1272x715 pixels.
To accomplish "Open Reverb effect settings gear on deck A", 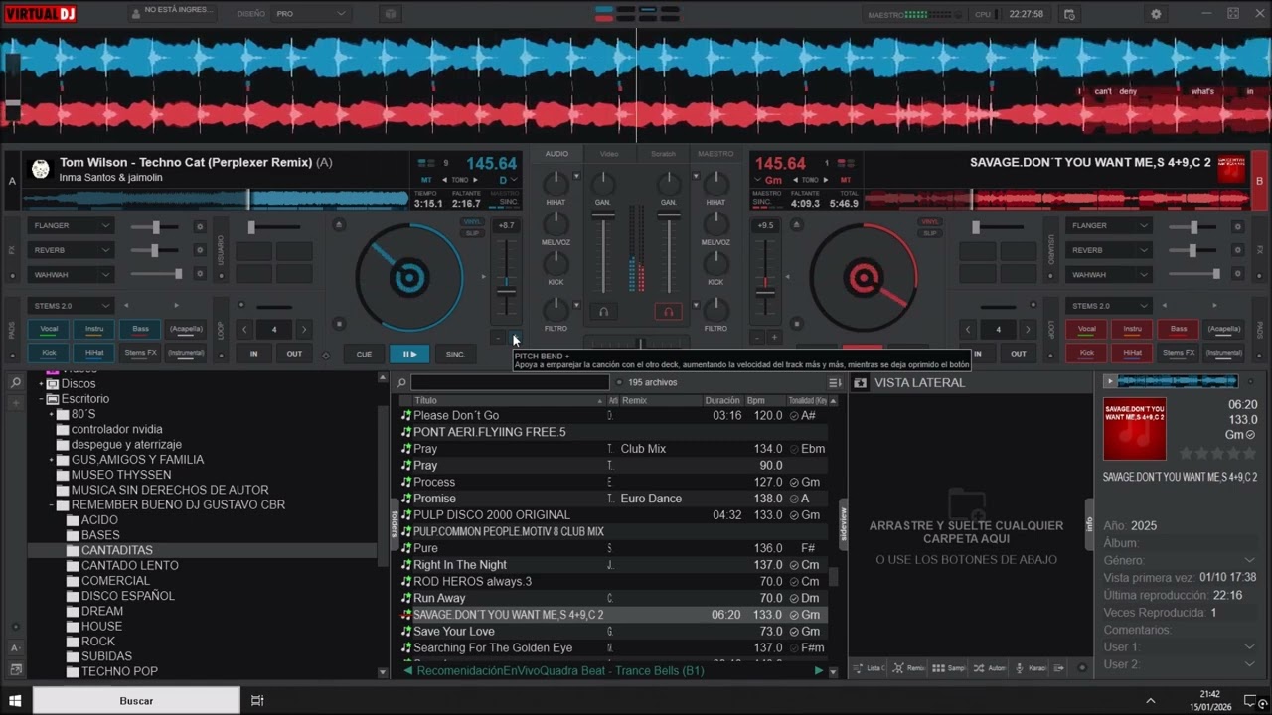I will pos(199,250).
